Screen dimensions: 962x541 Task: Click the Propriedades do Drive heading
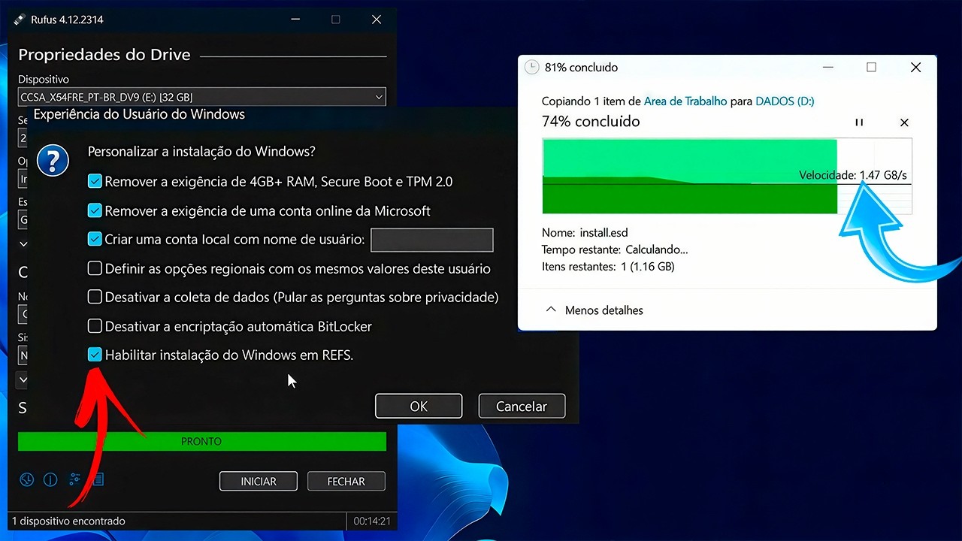(x=104, y=55)
